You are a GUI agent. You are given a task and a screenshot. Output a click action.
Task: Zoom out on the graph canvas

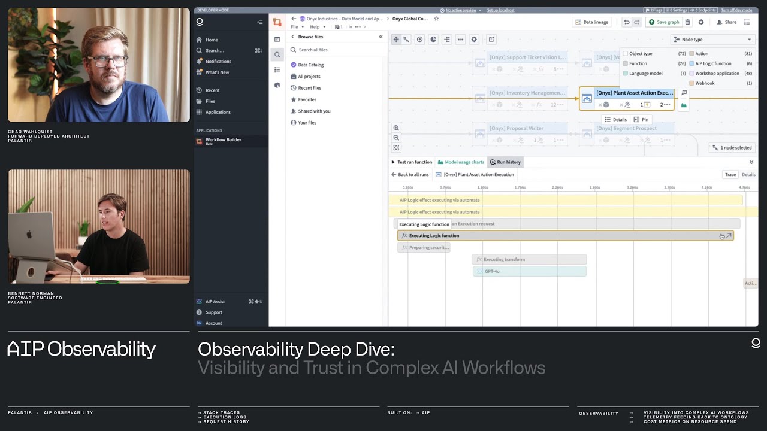(396, 138)
